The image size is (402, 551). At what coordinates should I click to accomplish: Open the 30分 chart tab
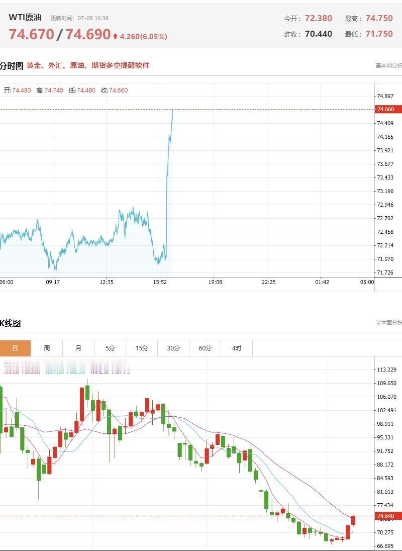point(173,348)
